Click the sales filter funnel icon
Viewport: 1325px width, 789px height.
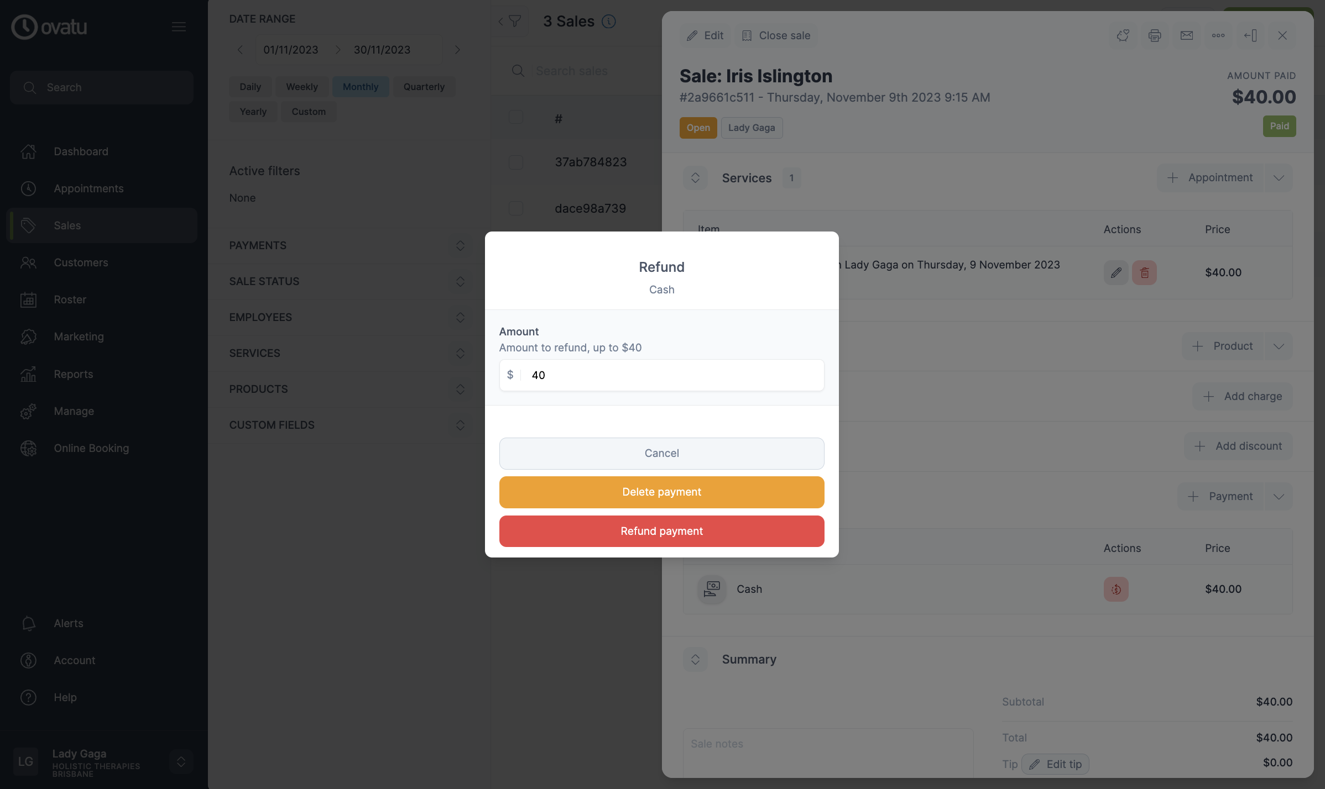pos(515,21)
